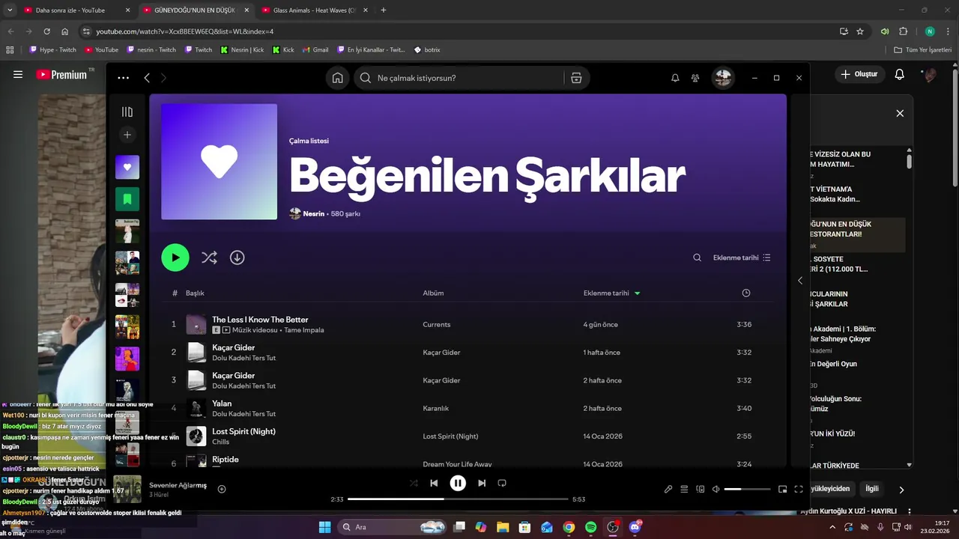This screenshot has height=539, width=959.
Task: Open Liked Songs heart in sidebar
Action: pyautogui.click(x=127, y=167)
